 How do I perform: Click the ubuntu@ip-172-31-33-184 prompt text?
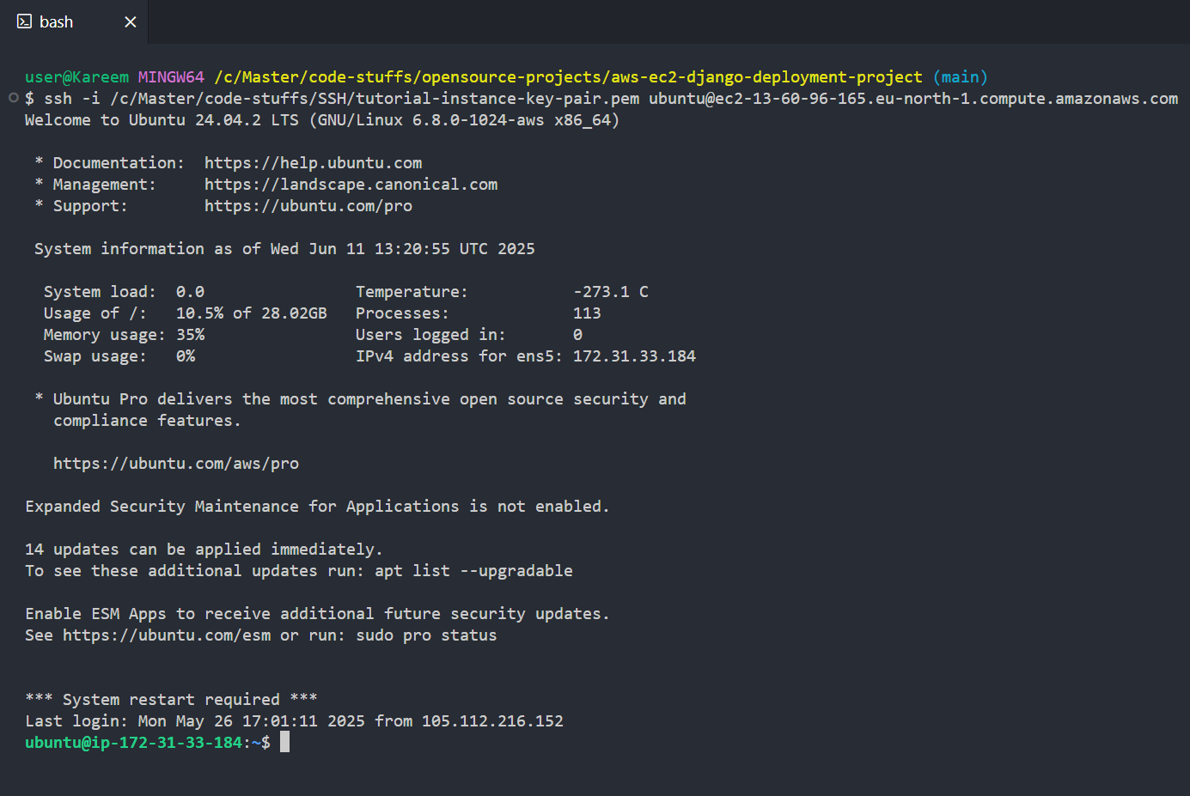pos(133,743)
